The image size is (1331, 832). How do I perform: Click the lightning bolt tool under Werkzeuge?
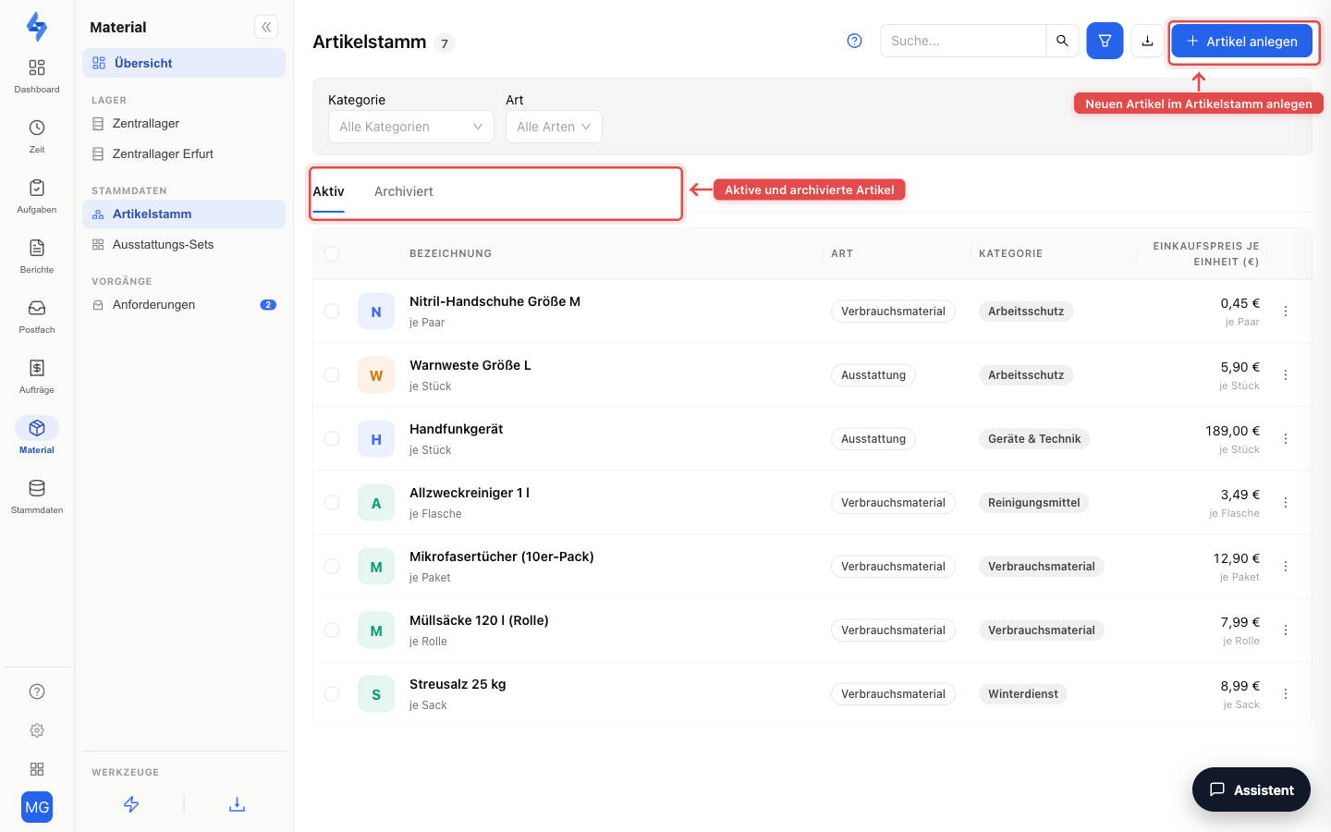[x=131, y=804]
